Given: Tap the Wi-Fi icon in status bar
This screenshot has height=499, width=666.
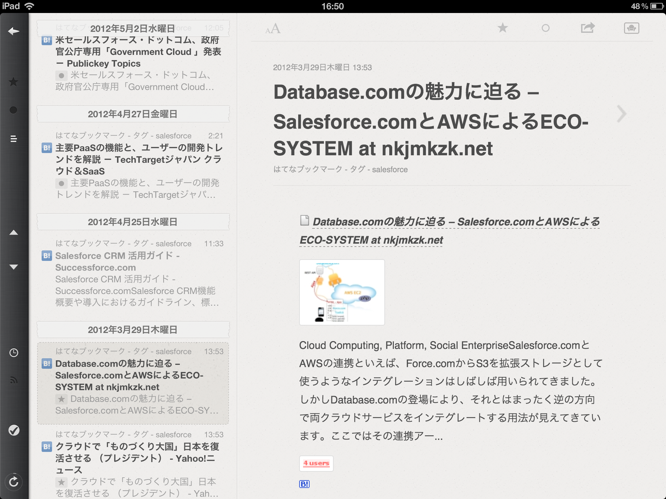Looking at the screenshot, I should tap(29, 6).
